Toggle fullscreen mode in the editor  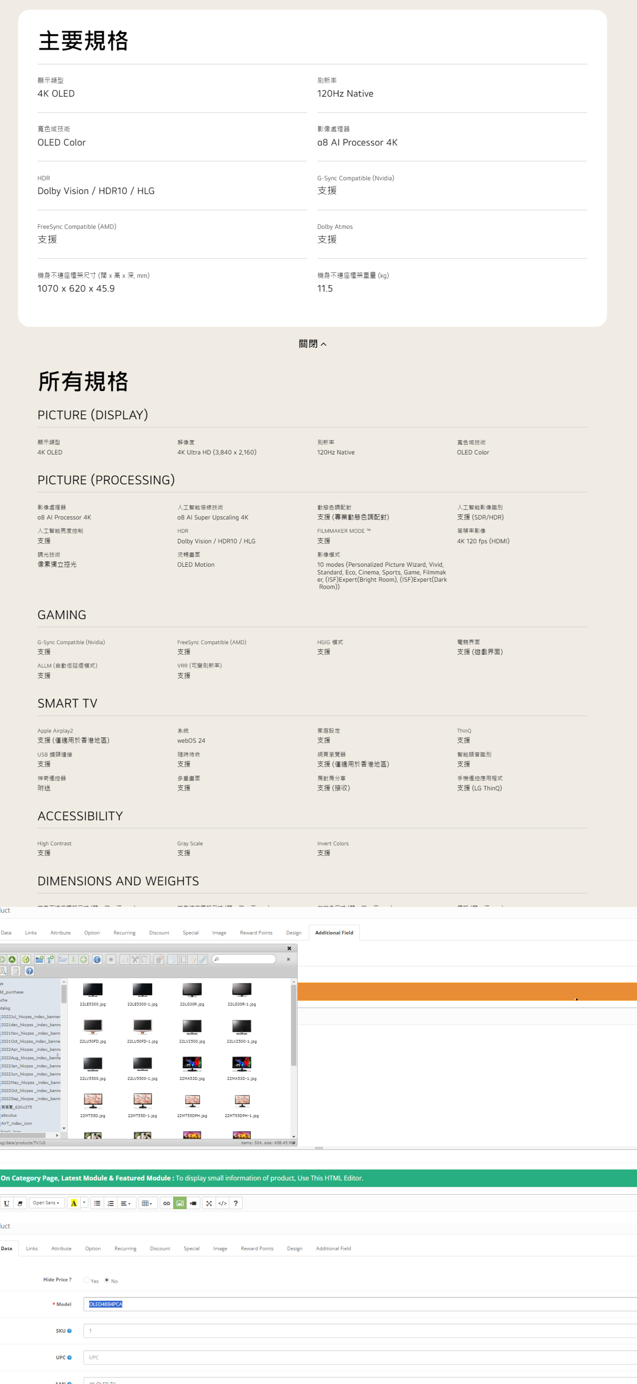click(209, 1203)
